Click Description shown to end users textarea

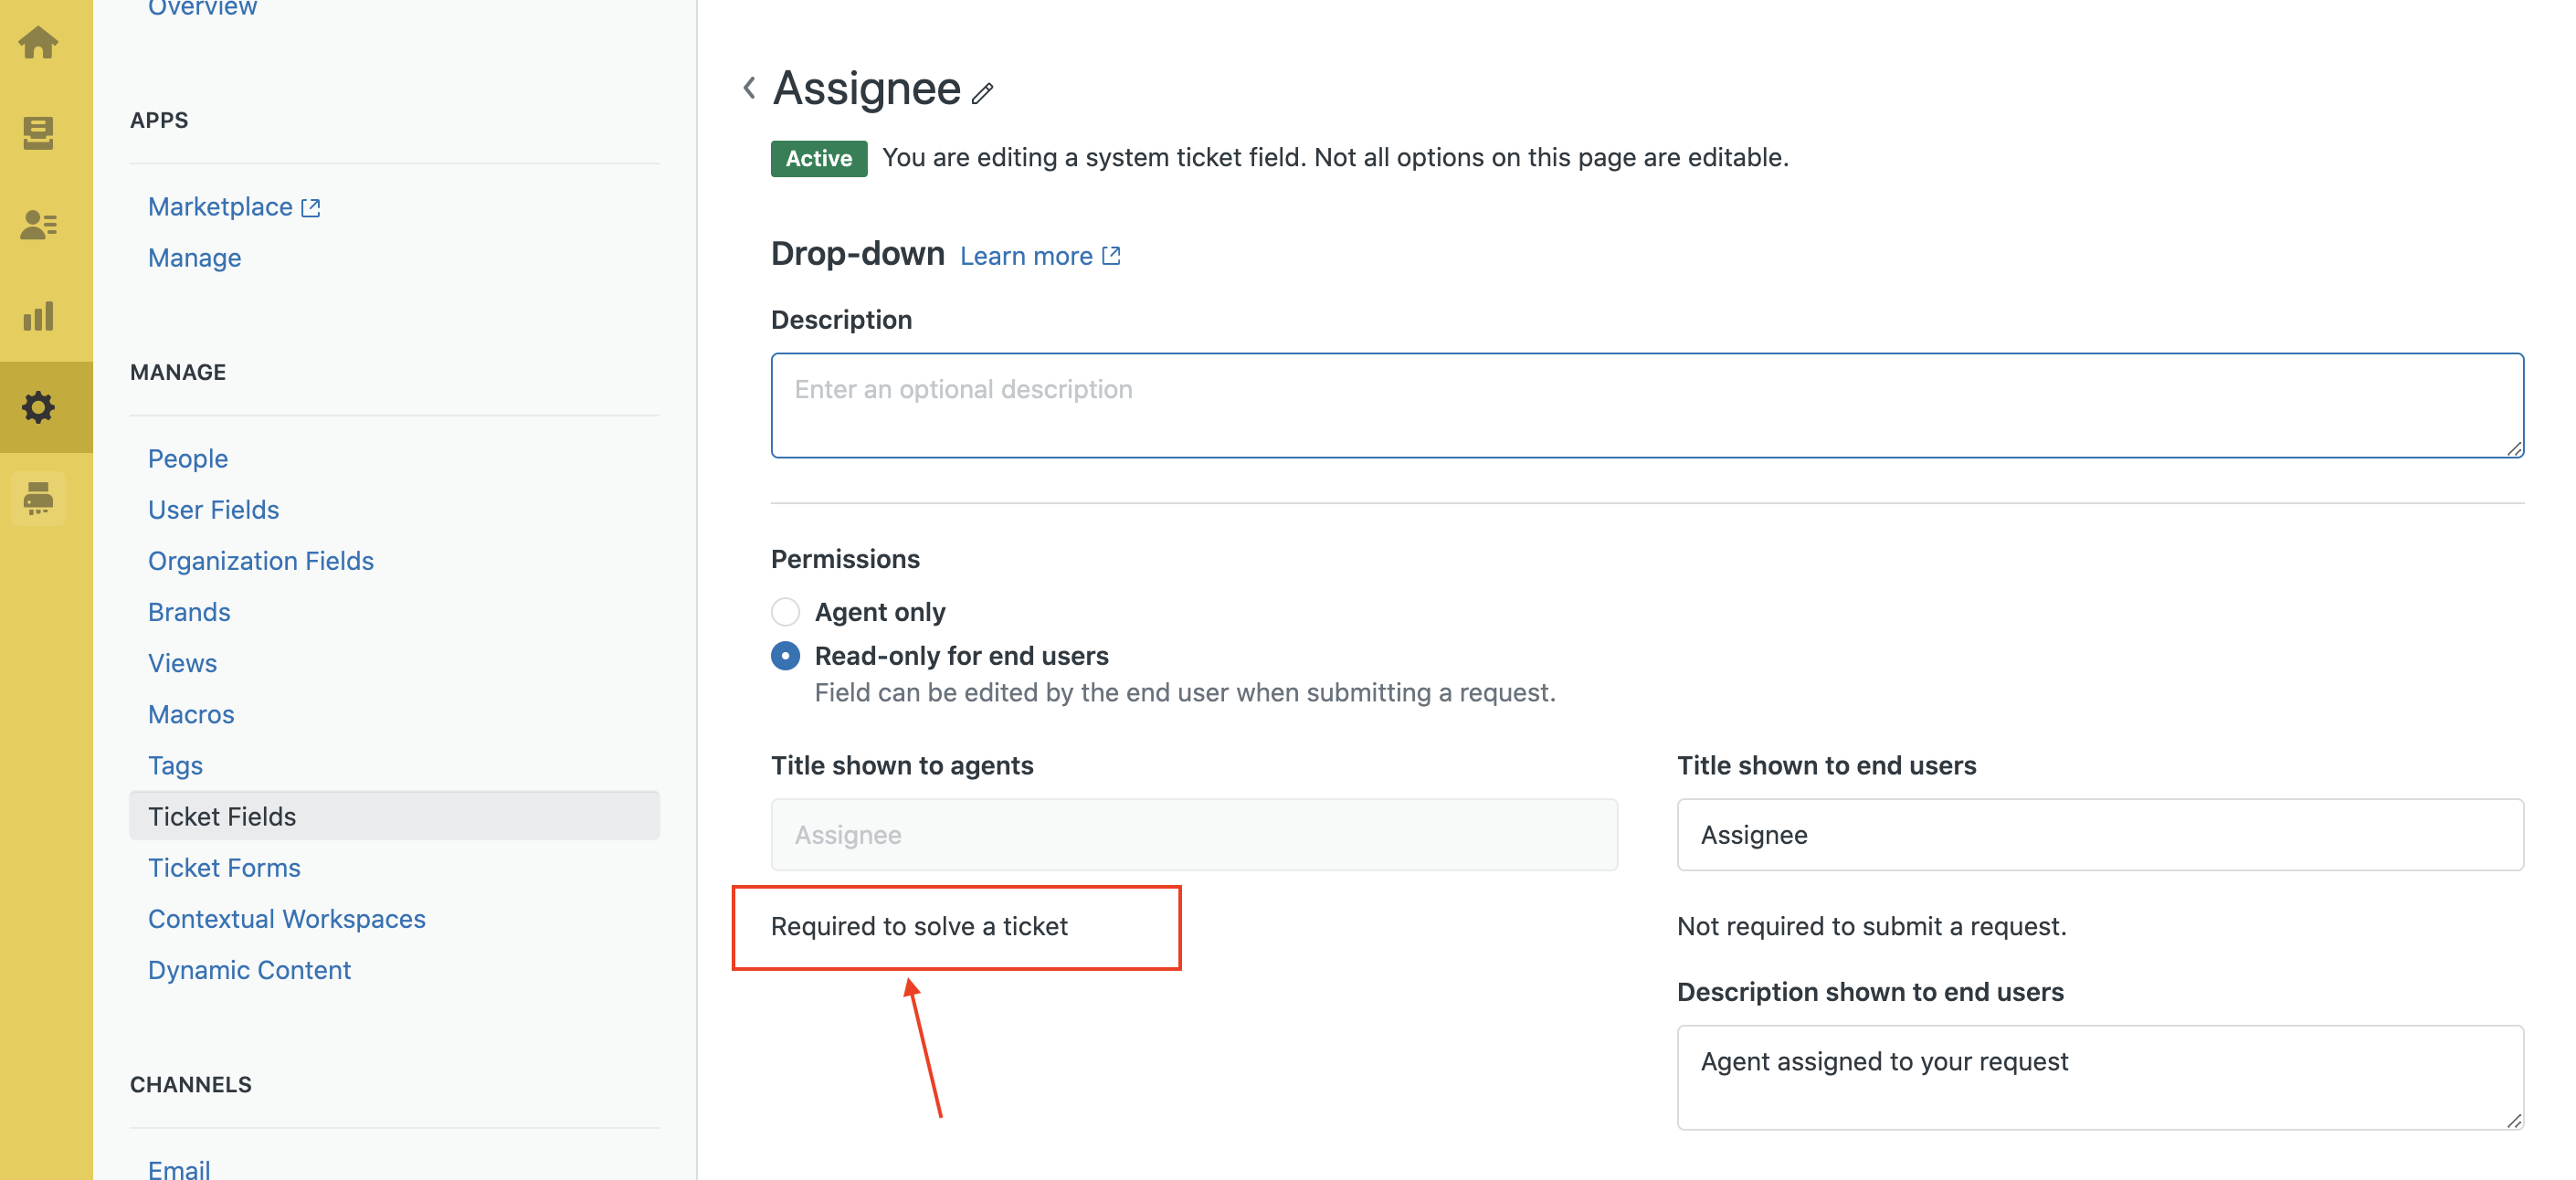2099,1076
